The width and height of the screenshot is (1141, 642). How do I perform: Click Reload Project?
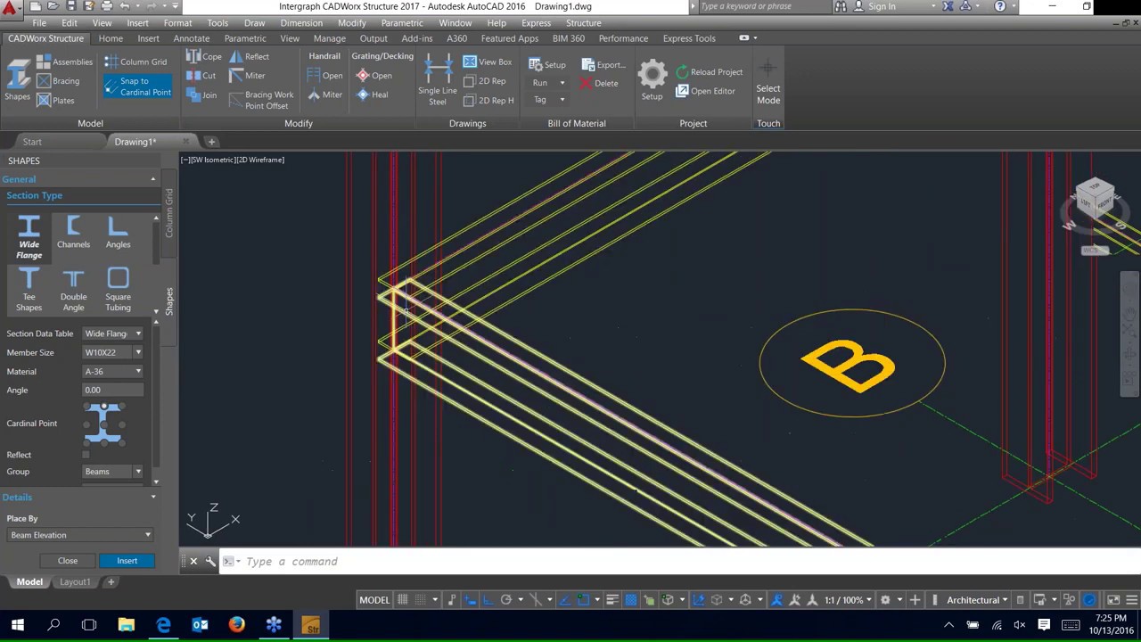click(x=709, y=72)
